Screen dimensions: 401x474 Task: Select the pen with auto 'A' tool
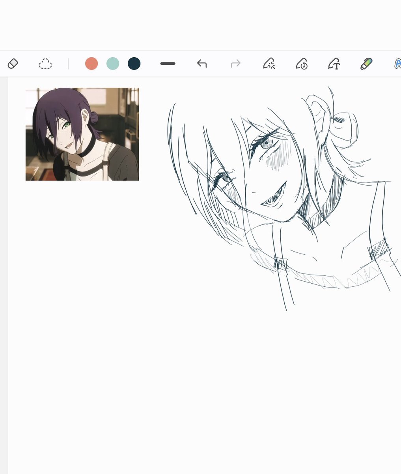coord(302,64)
